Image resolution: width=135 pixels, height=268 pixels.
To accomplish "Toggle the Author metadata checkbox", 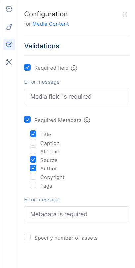I will point(33,168).
